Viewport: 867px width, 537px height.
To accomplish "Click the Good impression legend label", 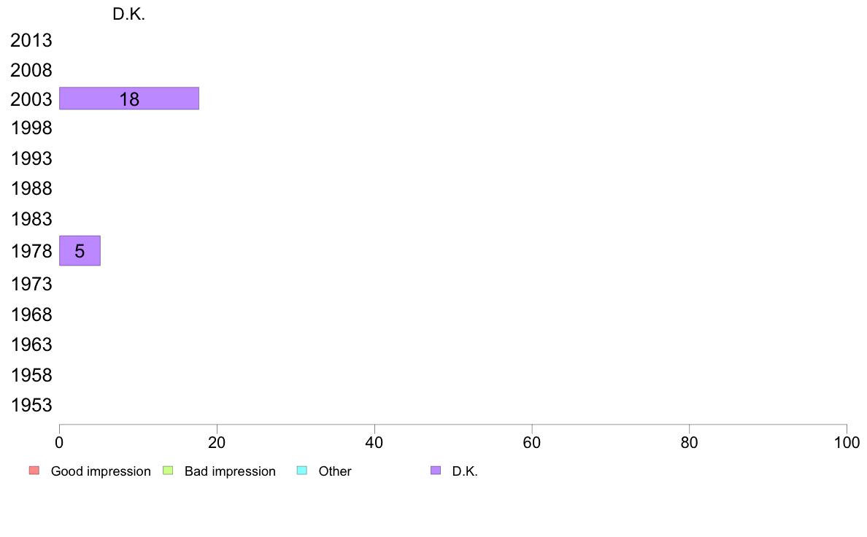I will [x=101, y=471].
